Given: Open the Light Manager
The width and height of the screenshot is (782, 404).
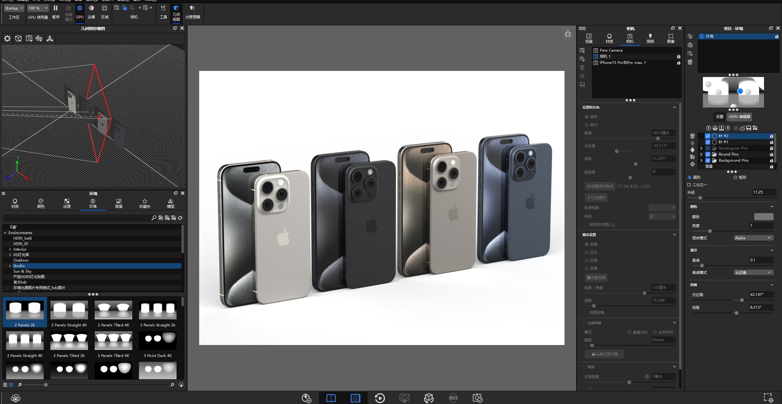Looking at the screenshot, I should [192, 12].
